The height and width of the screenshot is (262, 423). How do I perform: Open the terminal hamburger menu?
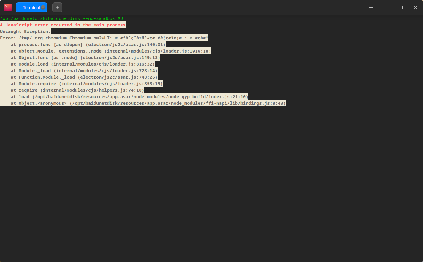[371, 7]
